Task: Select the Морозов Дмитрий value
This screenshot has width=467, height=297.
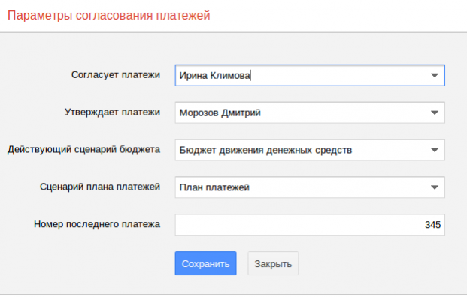Action: (x=220, y=112)
